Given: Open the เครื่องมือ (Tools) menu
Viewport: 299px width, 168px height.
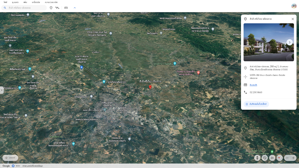Looking at the screenshot, I should (36, 2).
